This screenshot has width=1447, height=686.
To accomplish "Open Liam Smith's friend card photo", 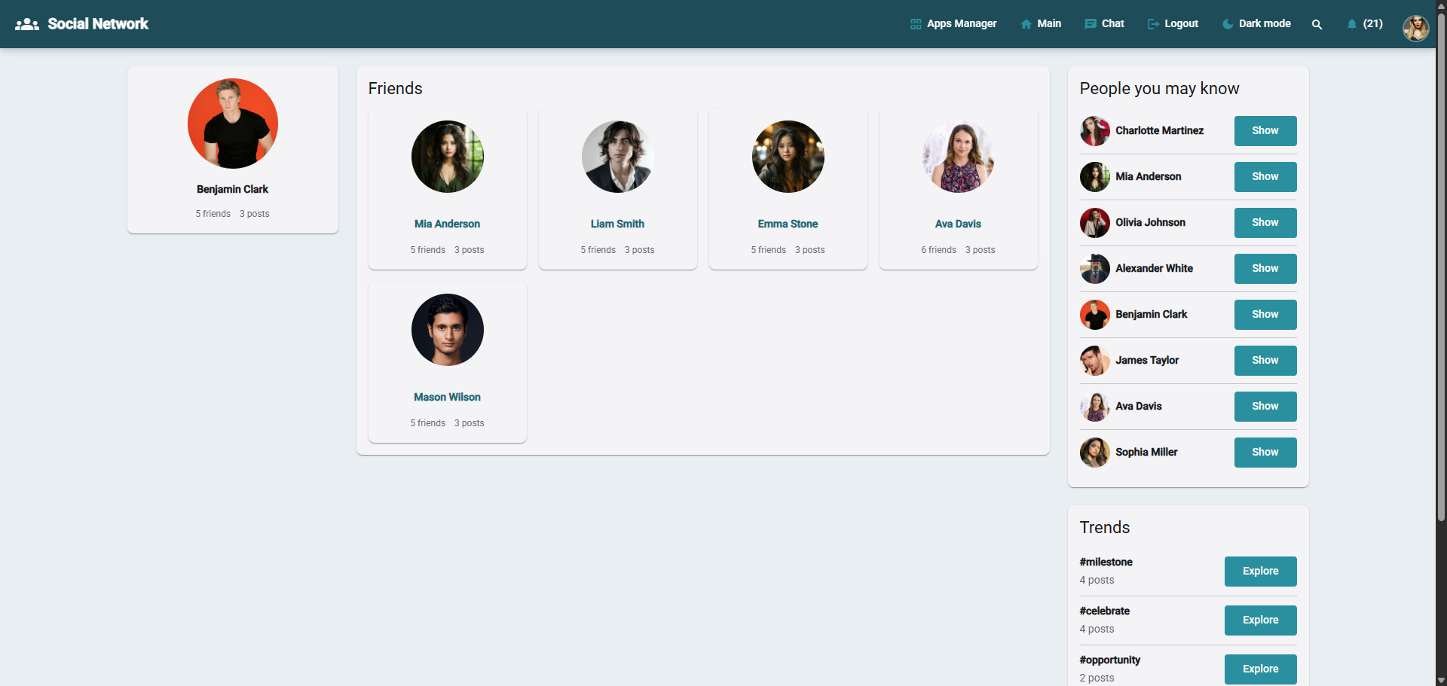I will tap(618, 157).
